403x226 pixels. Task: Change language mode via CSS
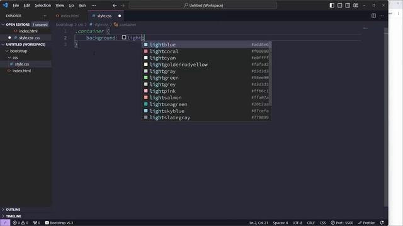pyautogui.click(x=322, y=223)
